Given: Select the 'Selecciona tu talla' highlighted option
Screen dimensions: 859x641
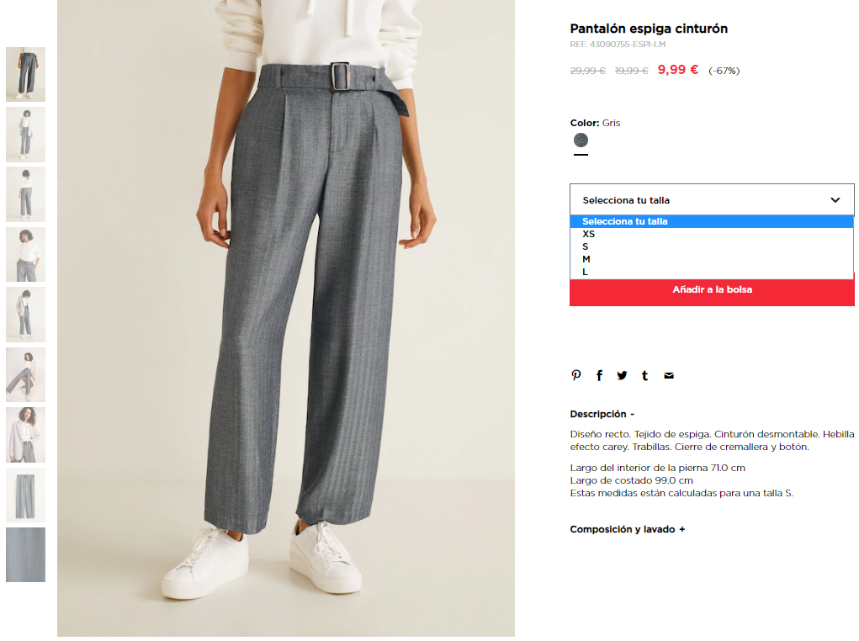Looking at the screenshot, I should pos(712,221).
